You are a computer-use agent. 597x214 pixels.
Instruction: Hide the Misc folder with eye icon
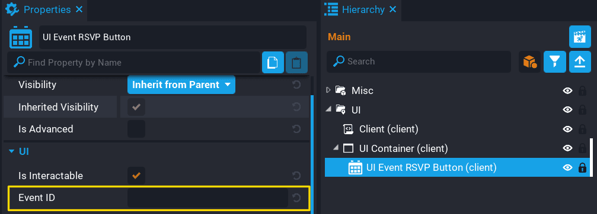(x=567, y=90)
